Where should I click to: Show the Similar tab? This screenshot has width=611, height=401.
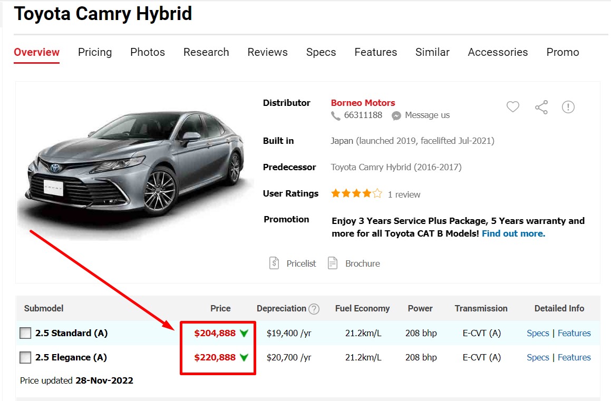point(432,52)
